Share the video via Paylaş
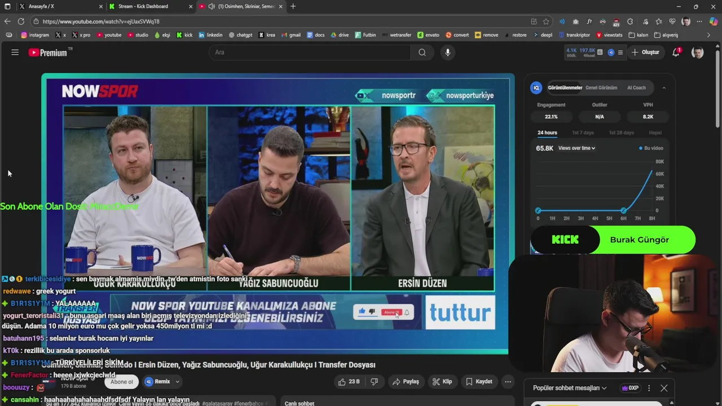The width and height of the screenshot is (722, 406). click(406, 382)
